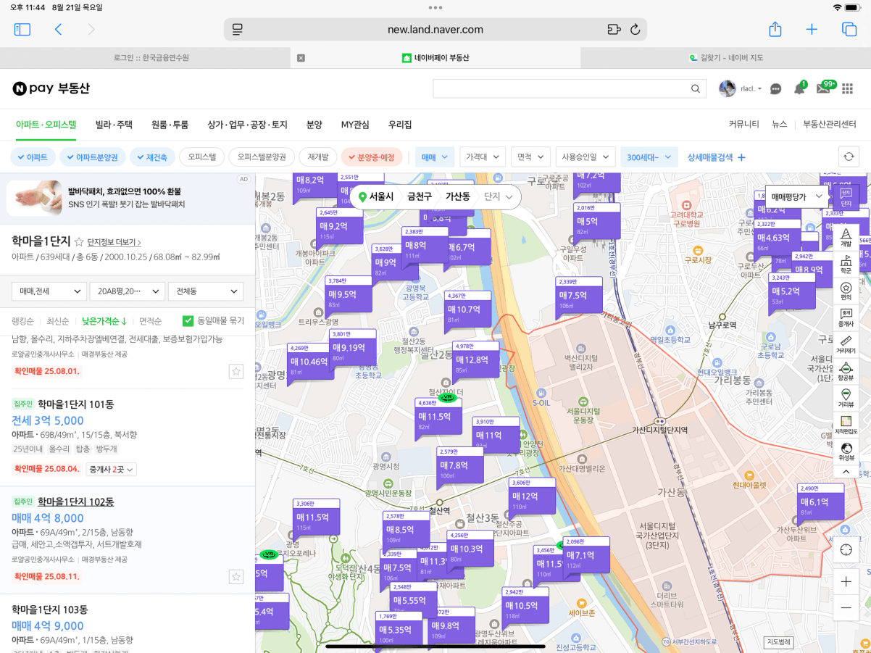Show 편의 amenities layer on the map
The image size is (871, 653).
(846, 291)
